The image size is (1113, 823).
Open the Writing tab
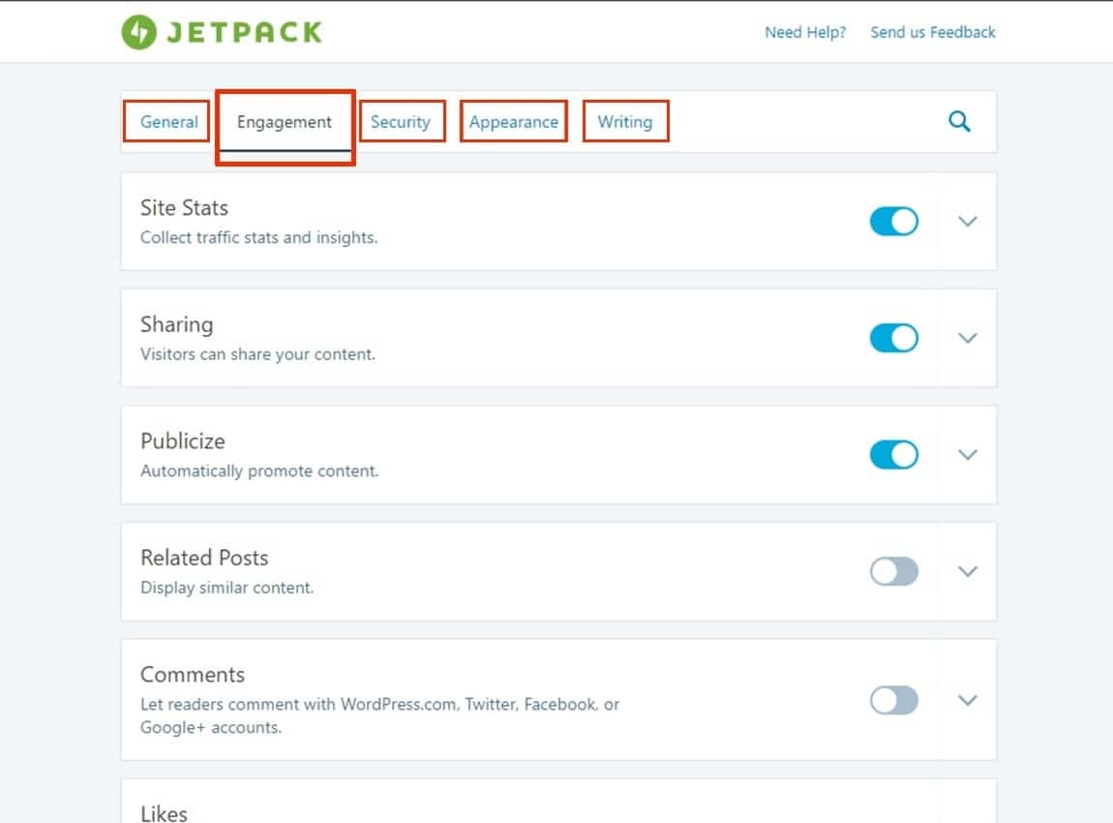(624, 122)
